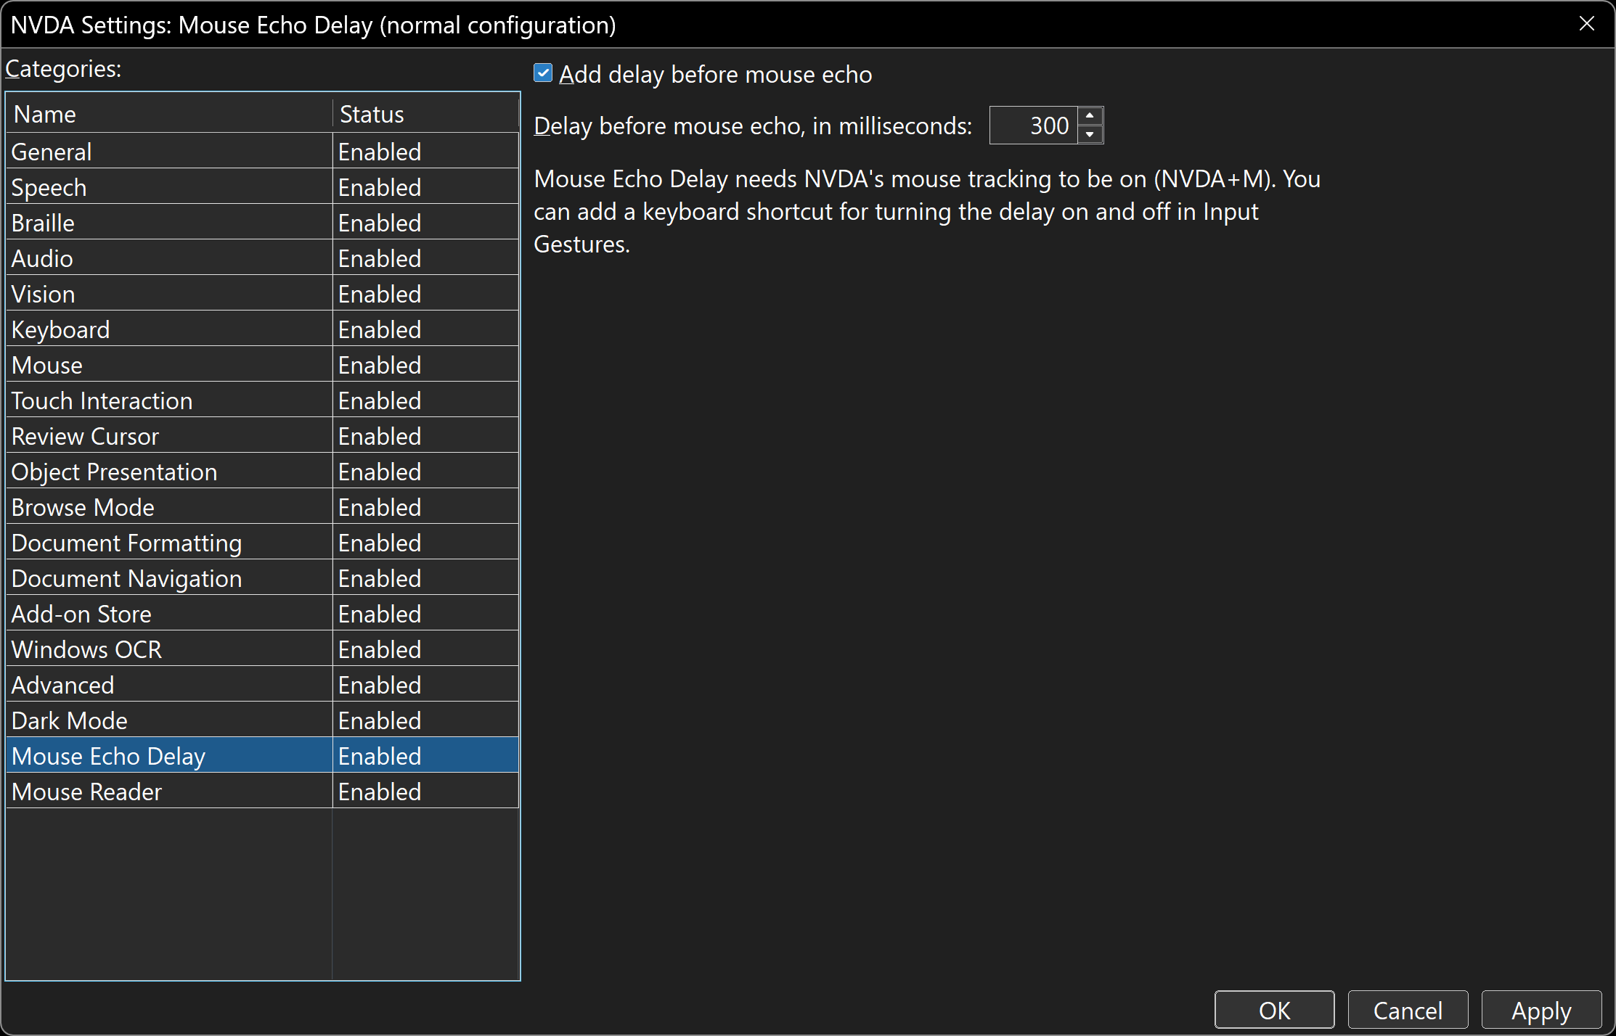
Task: Open Mouse Reader category
Action: click(262, 792)
